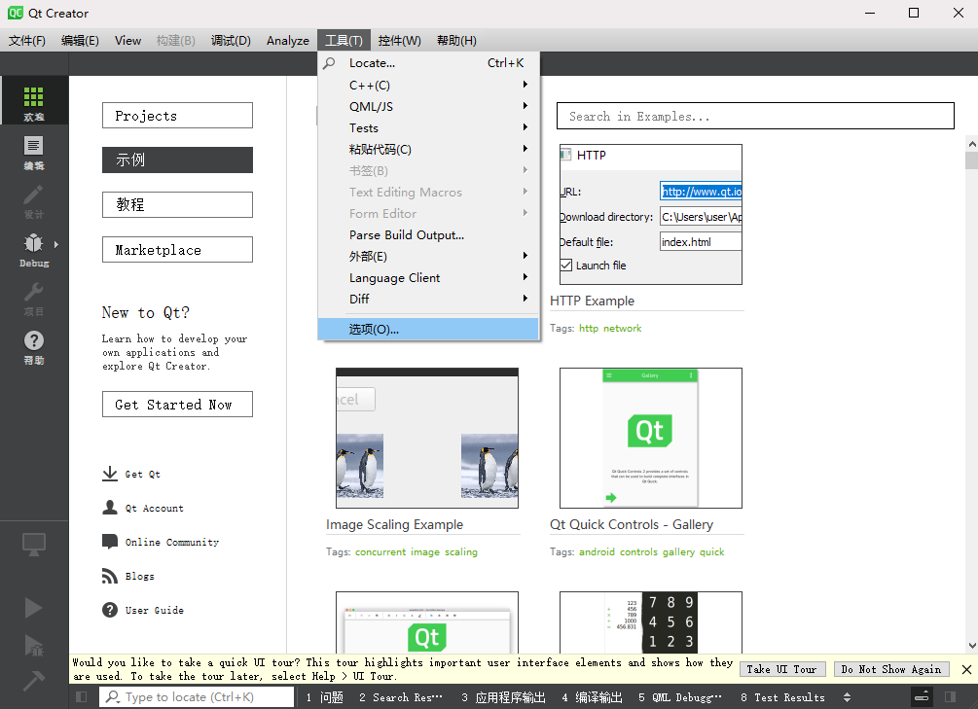
Task: Expand the Language Client submenu
Action: [428, 277]
